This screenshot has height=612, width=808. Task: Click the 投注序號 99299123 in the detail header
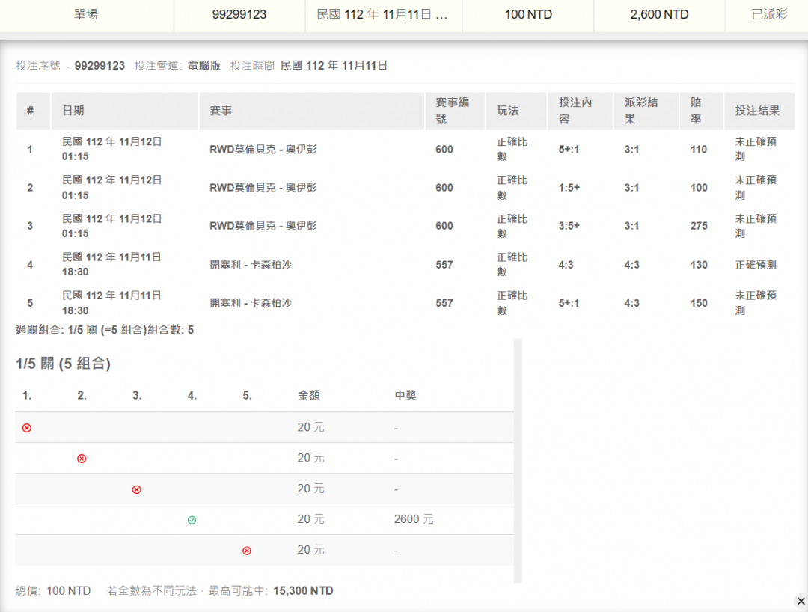tap(100, 65)
